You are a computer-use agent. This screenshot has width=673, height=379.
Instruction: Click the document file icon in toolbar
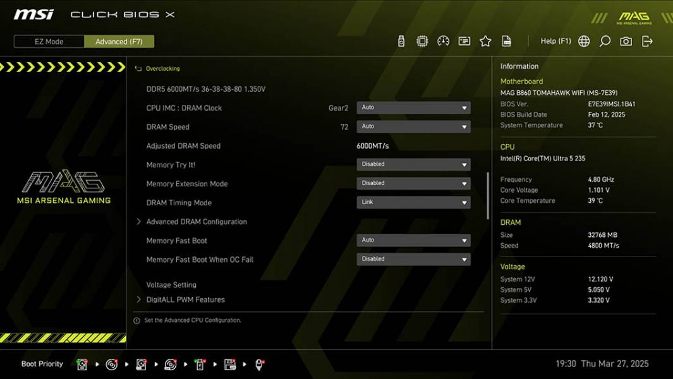tap(506, 41)
